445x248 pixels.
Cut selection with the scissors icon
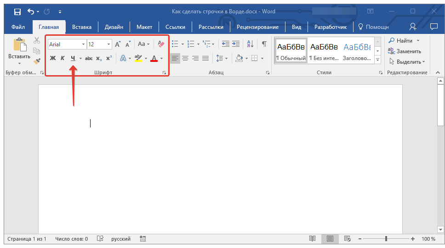click(x=37, y=40)
